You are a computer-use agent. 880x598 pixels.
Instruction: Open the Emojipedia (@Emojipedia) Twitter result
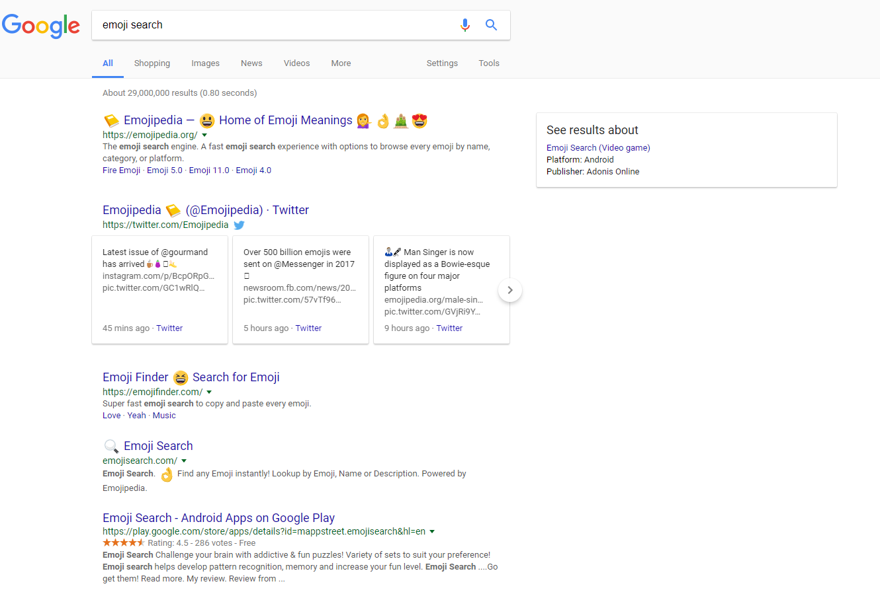click(206, 210)
